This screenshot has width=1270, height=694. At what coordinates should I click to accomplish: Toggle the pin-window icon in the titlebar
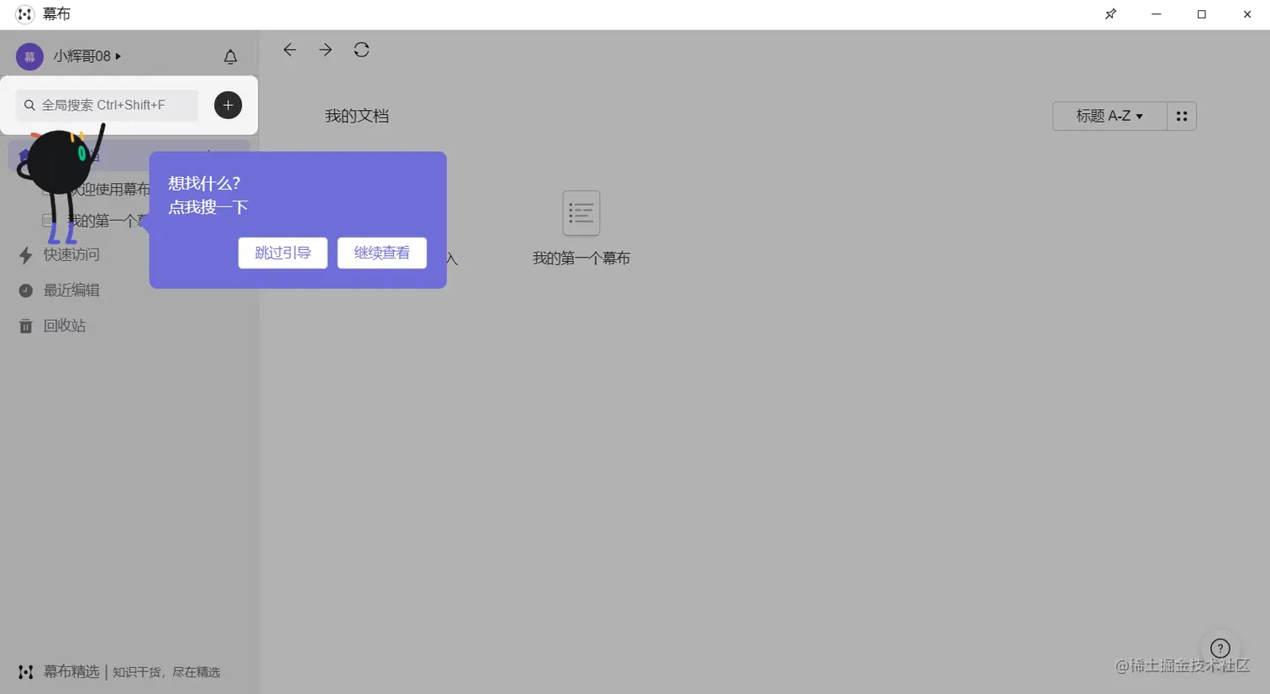tap(1110, 13)
